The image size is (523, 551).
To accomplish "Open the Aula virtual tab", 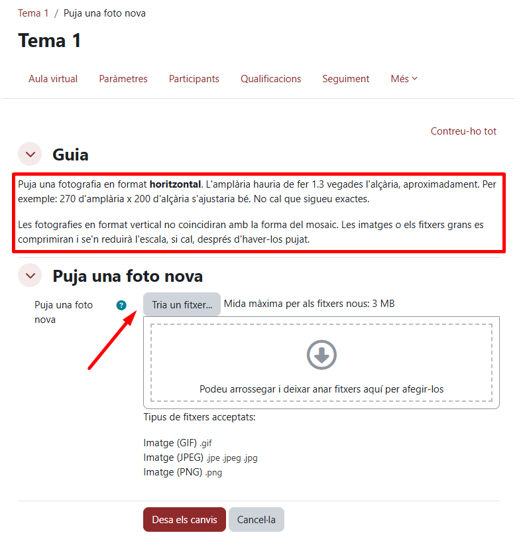I will click(53, 79).
